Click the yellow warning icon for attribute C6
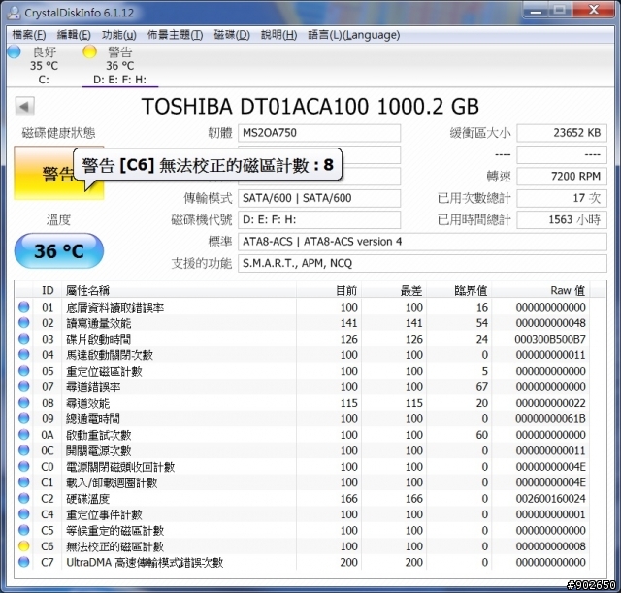This screenshot has height=593, width=621. [23, 545]
